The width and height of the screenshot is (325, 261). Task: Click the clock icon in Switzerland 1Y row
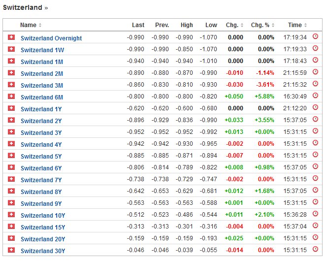[315, 107]
